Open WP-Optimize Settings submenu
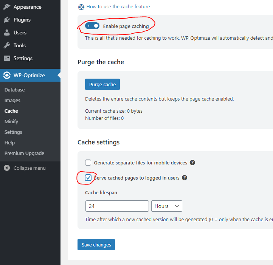Image resolution: width=273 pixels, height=265 pixels. (x=13, y=132)
